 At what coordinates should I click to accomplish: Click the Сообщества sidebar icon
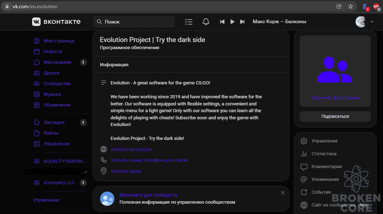37,84
